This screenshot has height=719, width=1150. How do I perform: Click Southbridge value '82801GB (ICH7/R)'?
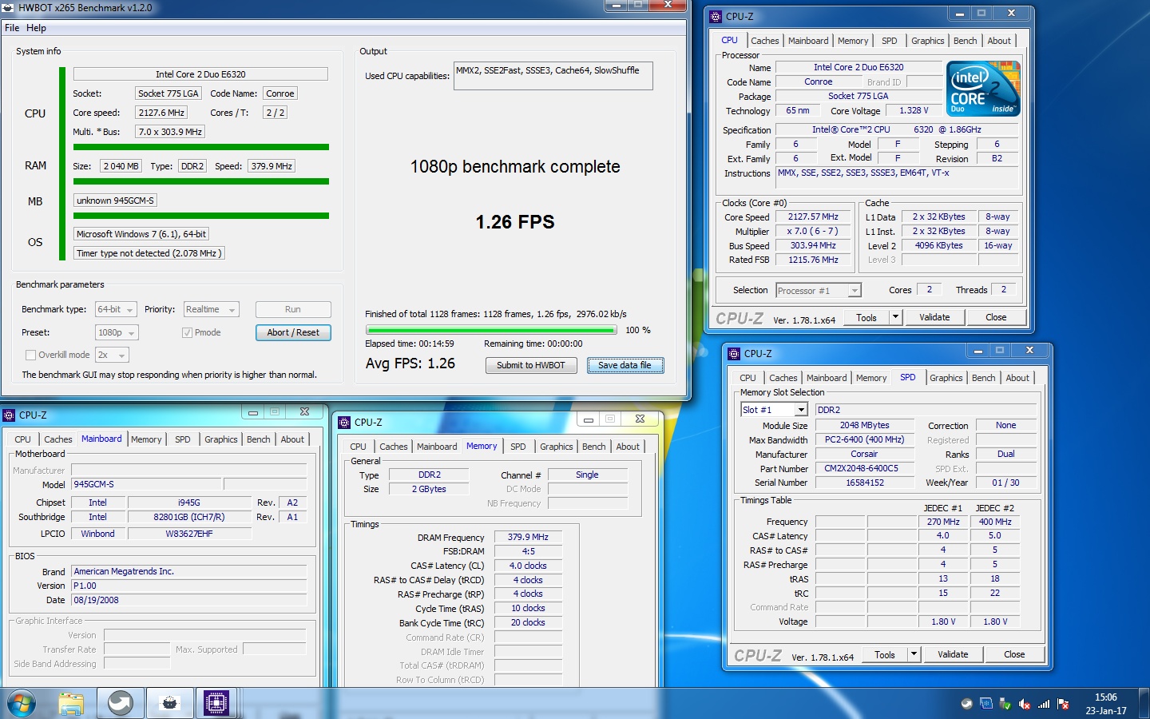189,517
